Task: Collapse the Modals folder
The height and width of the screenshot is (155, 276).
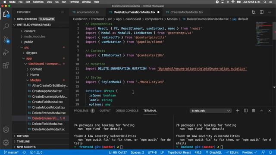Action: click(x=35, y=80)
